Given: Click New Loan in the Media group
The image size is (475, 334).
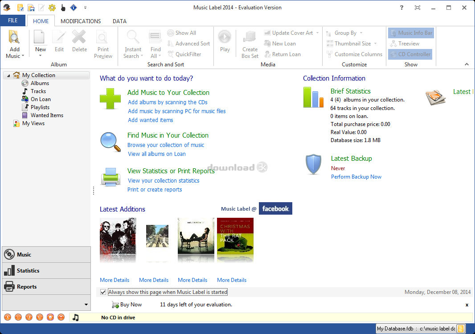Looking at the screenshot, I should pos(280,44).
